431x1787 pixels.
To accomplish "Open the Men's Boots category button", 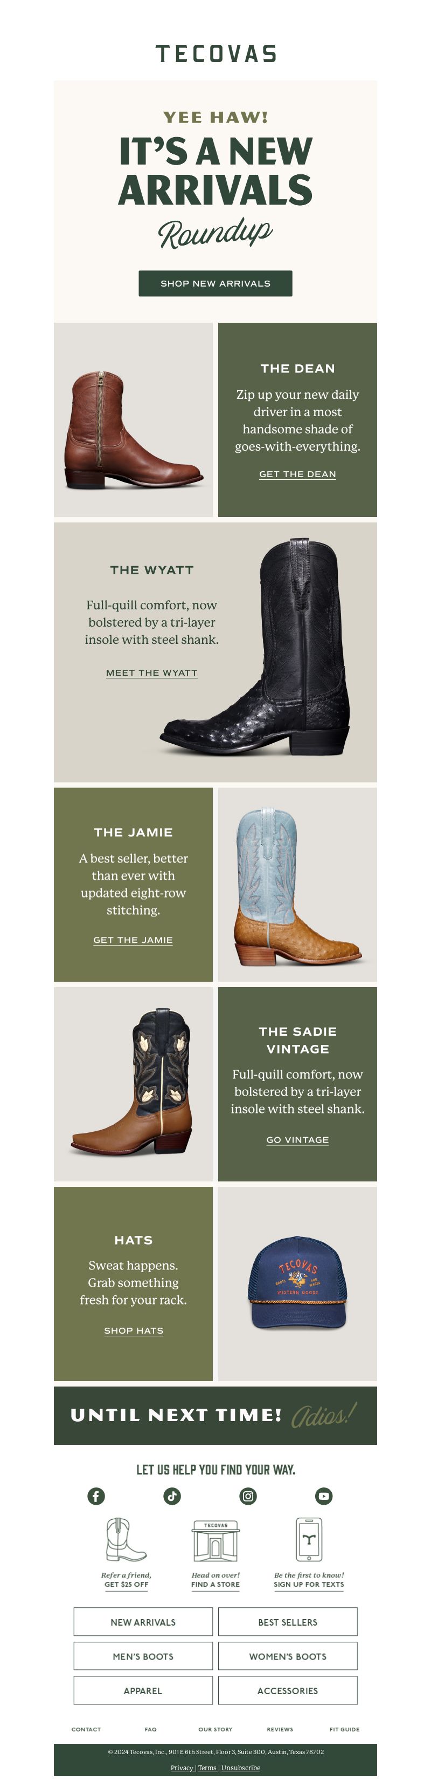I will pyautogui.click(x=143, y=1656).
